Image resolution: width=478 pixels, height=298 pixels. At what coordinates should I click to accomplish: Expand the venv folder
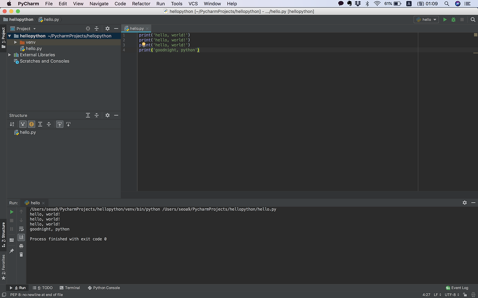coord(16,42)
